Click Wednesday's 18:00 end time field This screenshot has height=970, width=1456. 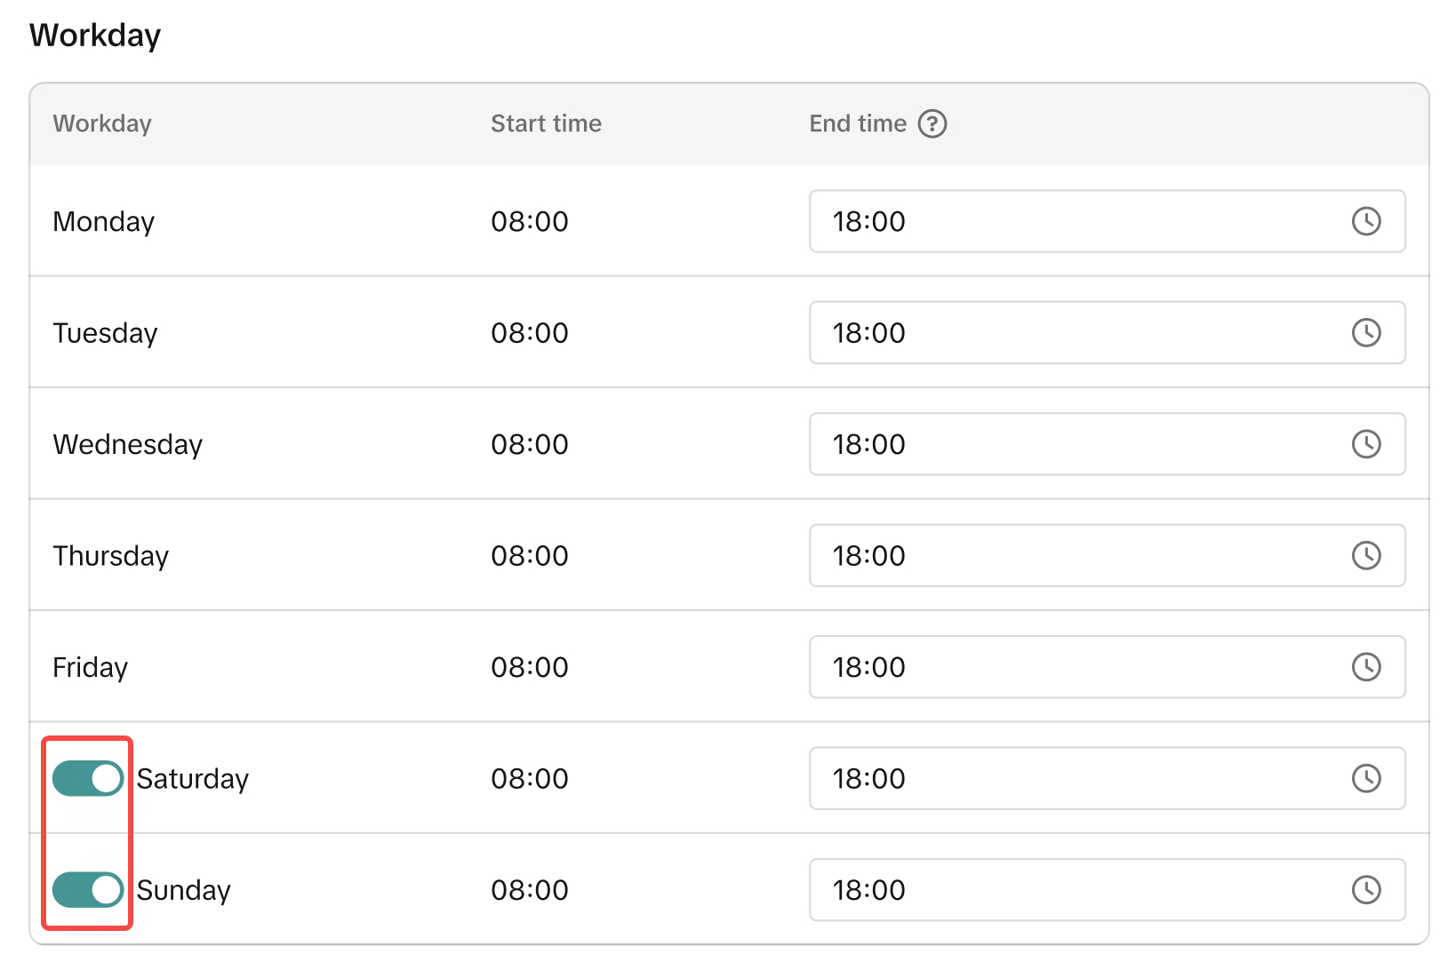coord(1067,444)
